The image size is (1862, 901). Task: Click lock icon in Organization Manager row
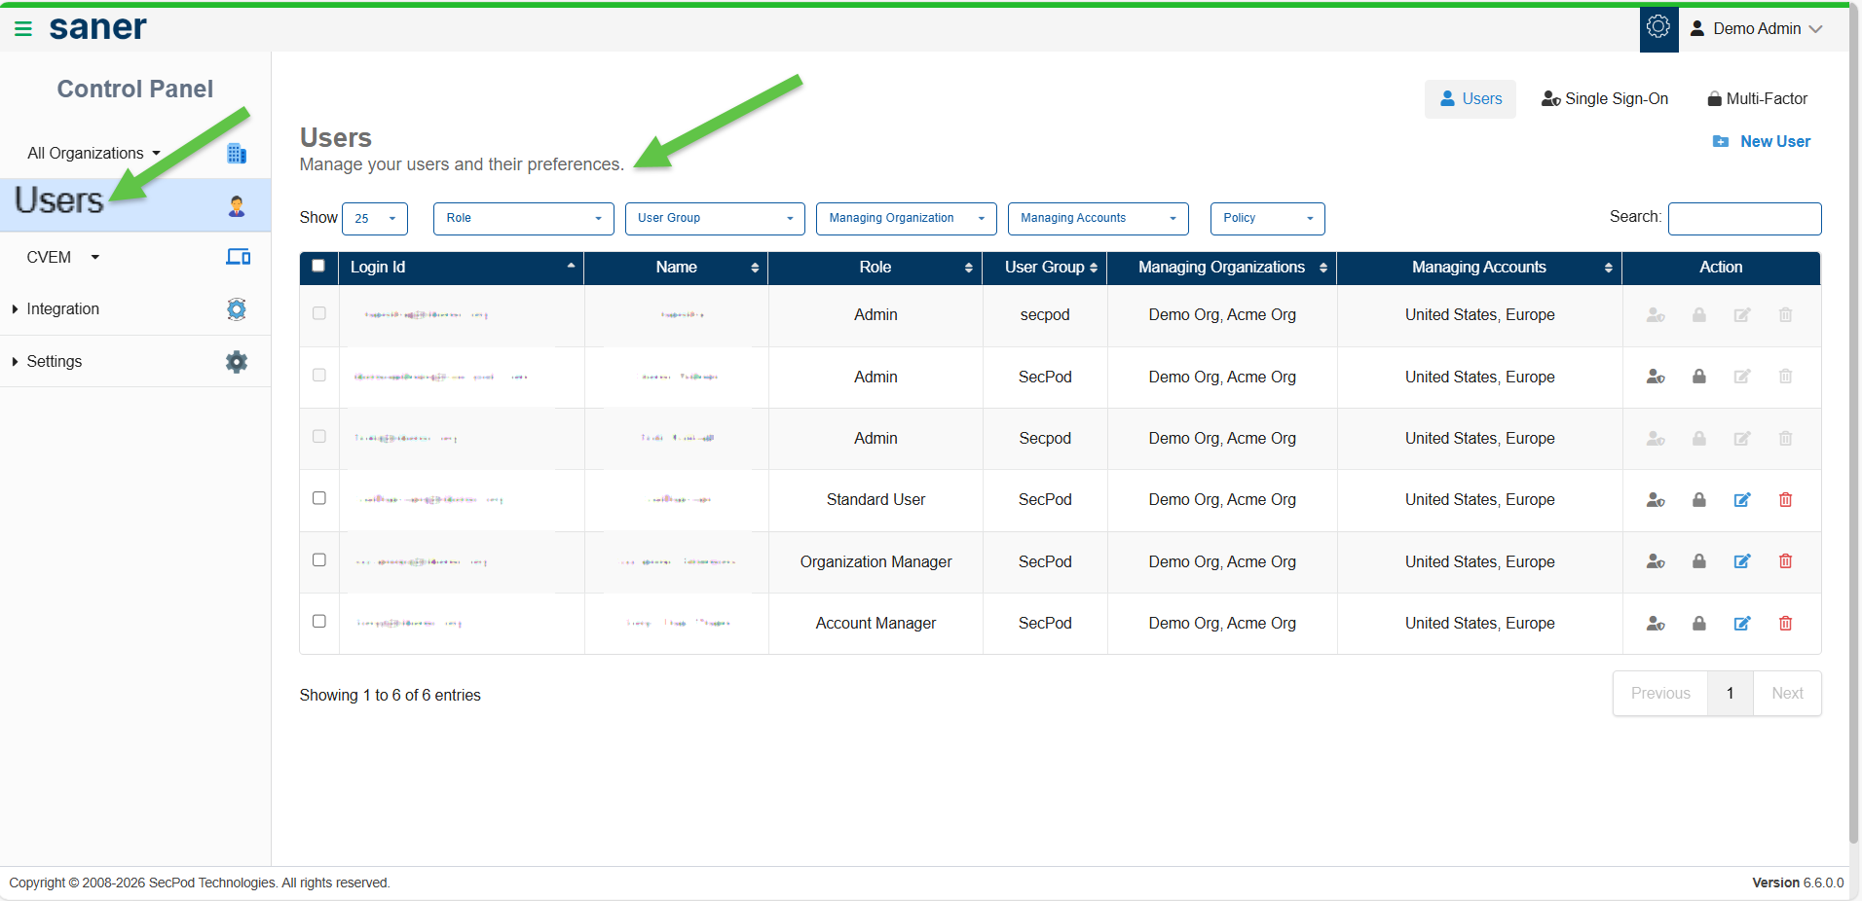pos(1698,561)
